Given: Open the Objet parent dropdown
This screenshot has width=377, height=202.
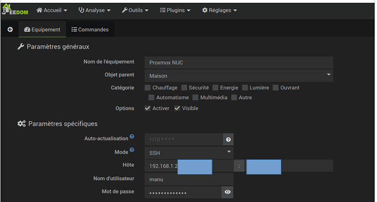Looking at the screenshot, I should click(239, 76).
